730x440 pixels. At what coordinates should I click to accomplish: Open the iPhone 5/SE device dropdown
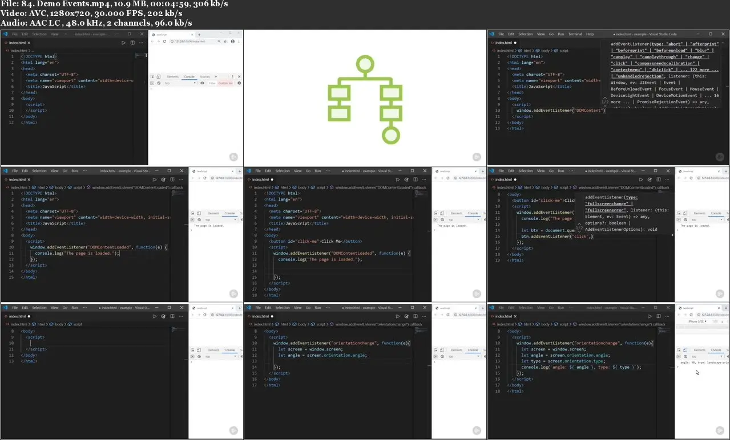698,321
